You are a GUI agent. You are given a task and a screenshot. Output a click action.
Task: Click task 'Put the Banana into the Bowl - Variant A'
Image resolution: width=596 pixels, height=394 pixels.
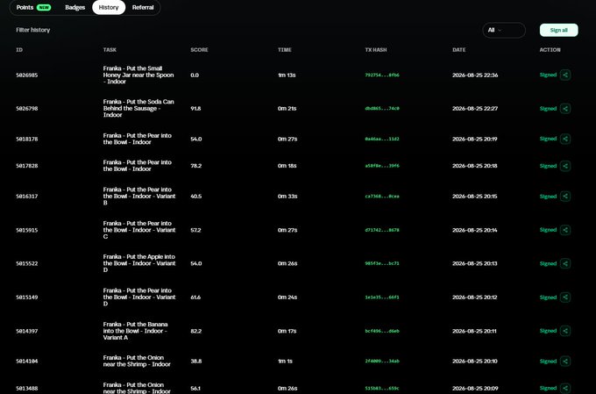point(135,331)
